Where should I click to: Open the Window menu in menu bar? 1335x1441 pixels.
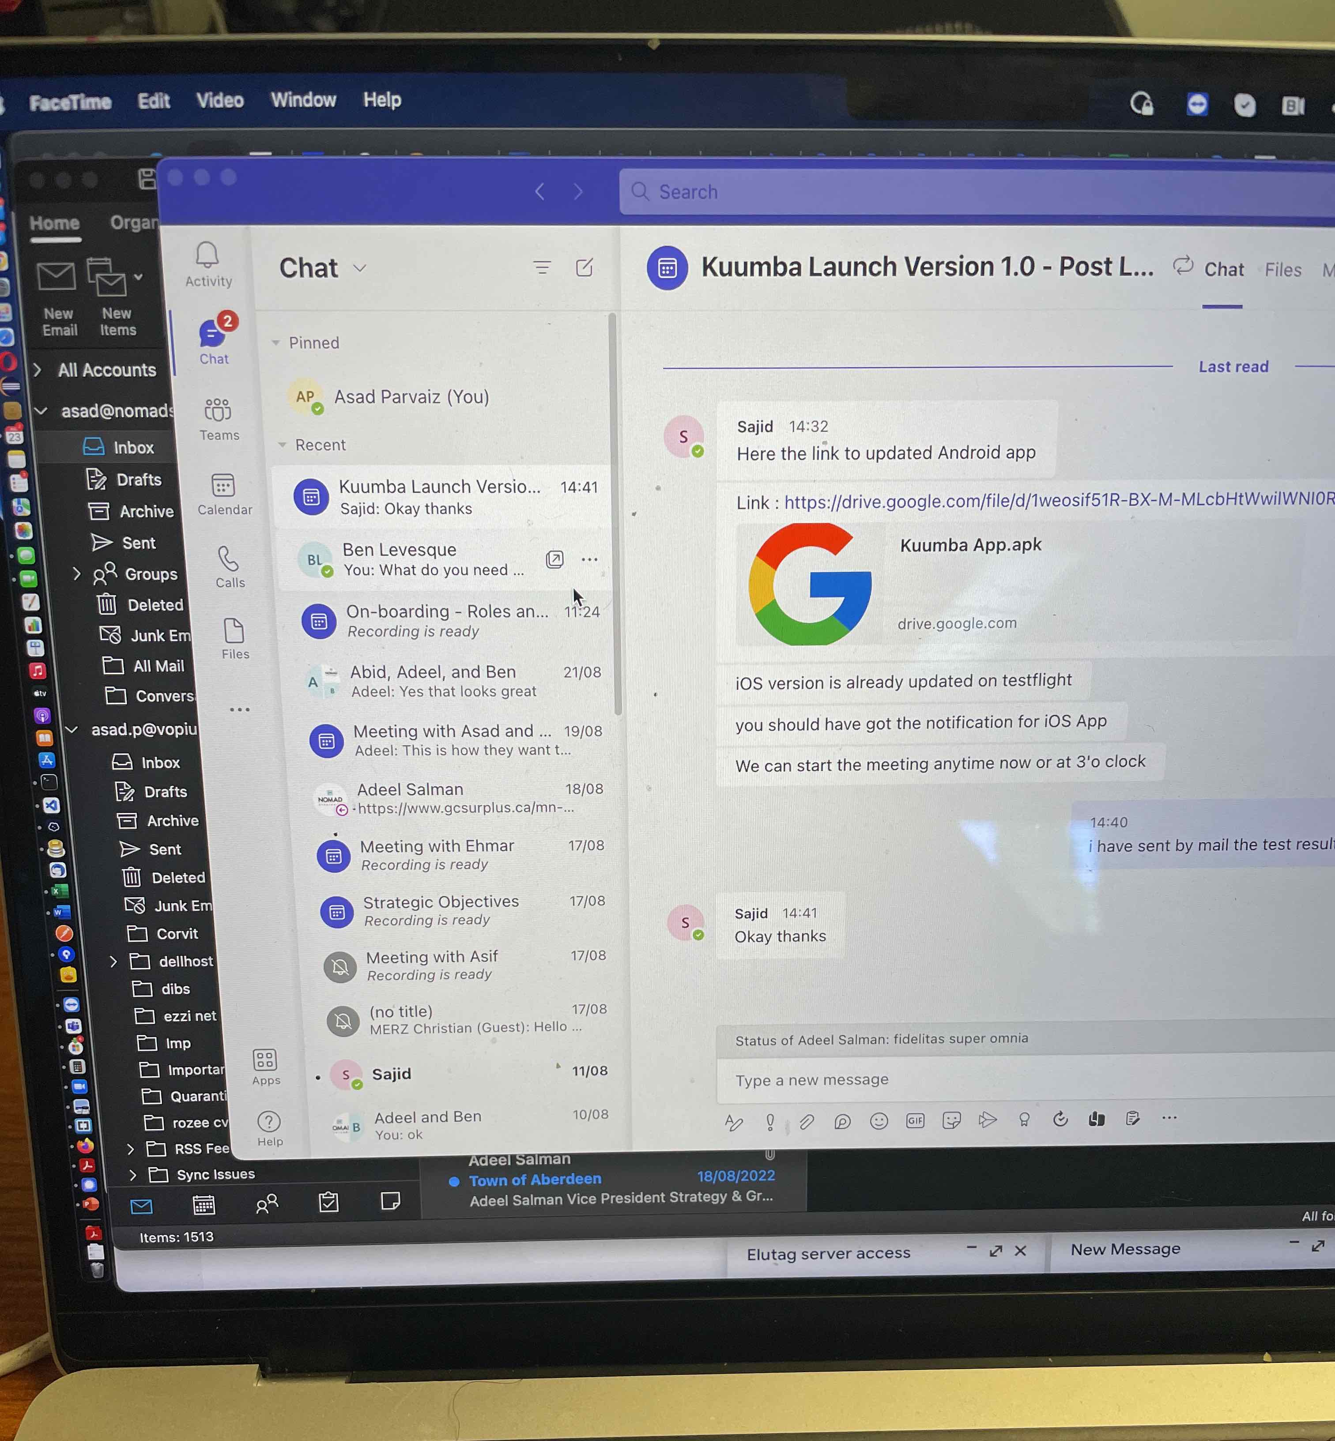pyautogui.click(x=303, y=100)
